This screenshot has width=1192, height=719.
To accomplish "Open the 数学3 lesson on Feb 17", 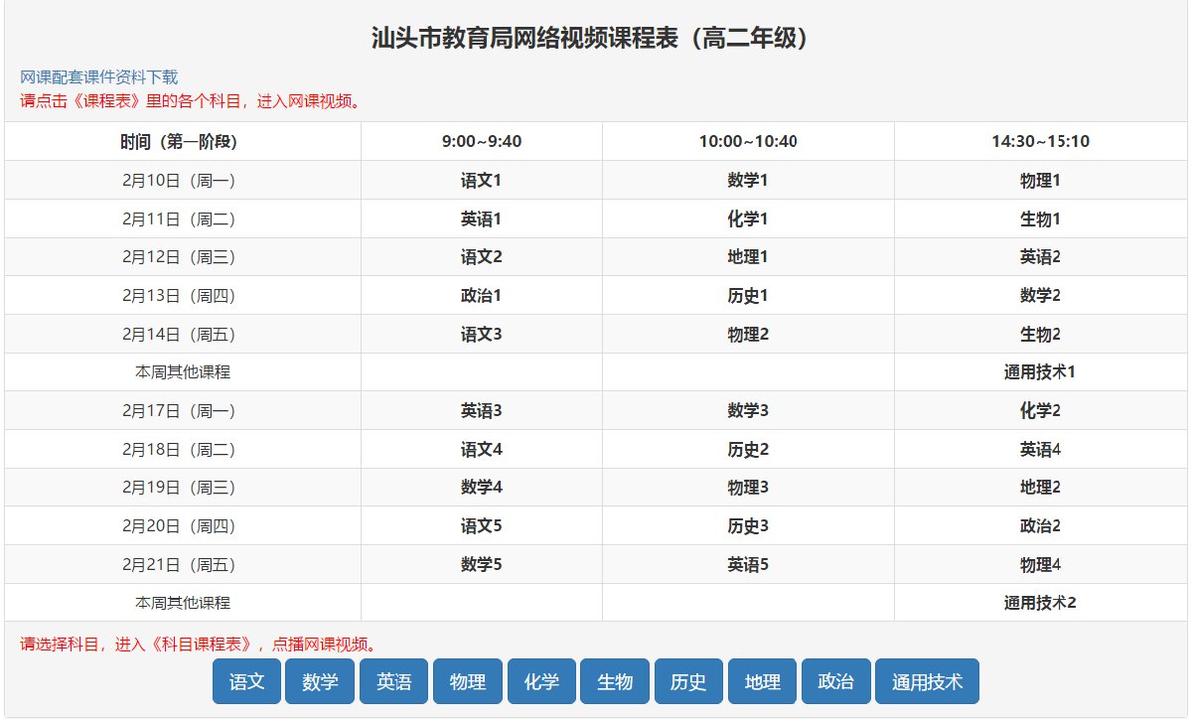I will 747,411.
